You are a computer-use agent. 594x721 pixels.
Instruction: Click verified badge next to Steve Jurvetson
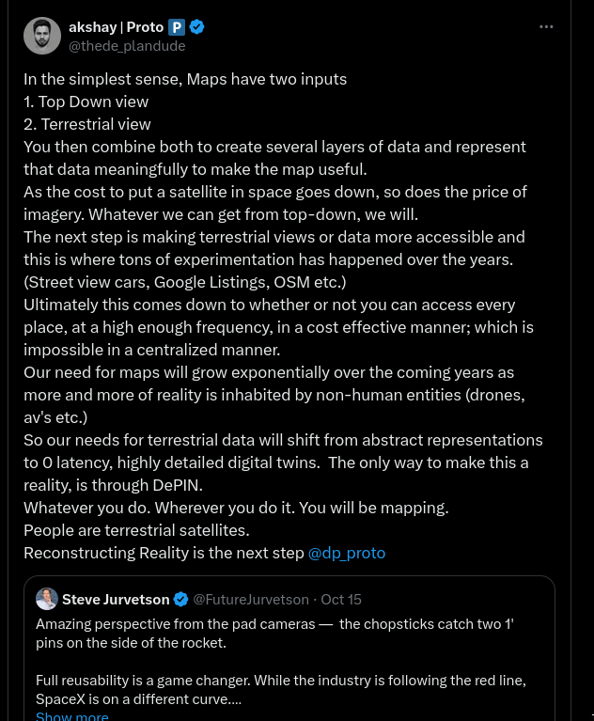pyautogui.click(x=181, y=599)
